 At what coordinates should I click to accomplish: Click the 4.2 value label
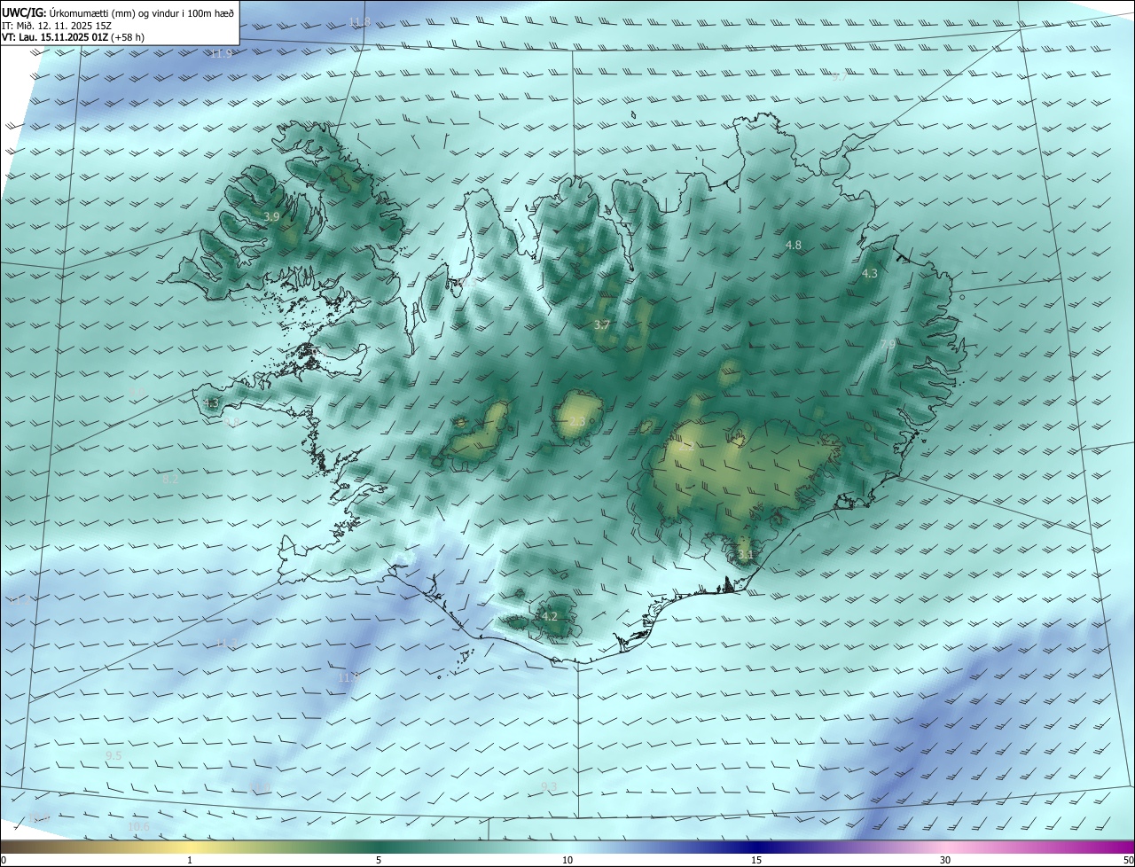pos(550,616)
